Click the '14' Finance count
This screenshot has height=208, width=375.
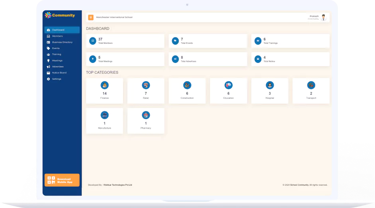104,94
